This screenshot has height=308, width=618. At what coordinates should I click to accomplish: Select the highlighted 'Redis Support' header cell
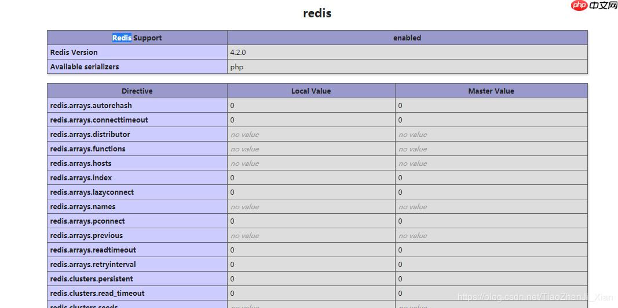(137, 38)
